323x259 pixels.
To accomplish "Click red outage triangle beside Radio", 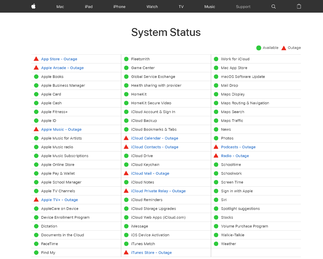I will click(x=216, y=156).
